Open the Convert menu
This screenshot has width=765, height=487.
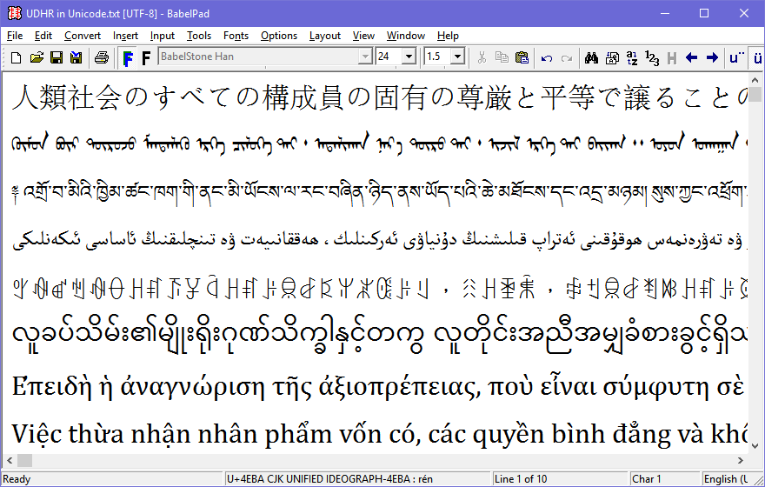tap(82, 36)
